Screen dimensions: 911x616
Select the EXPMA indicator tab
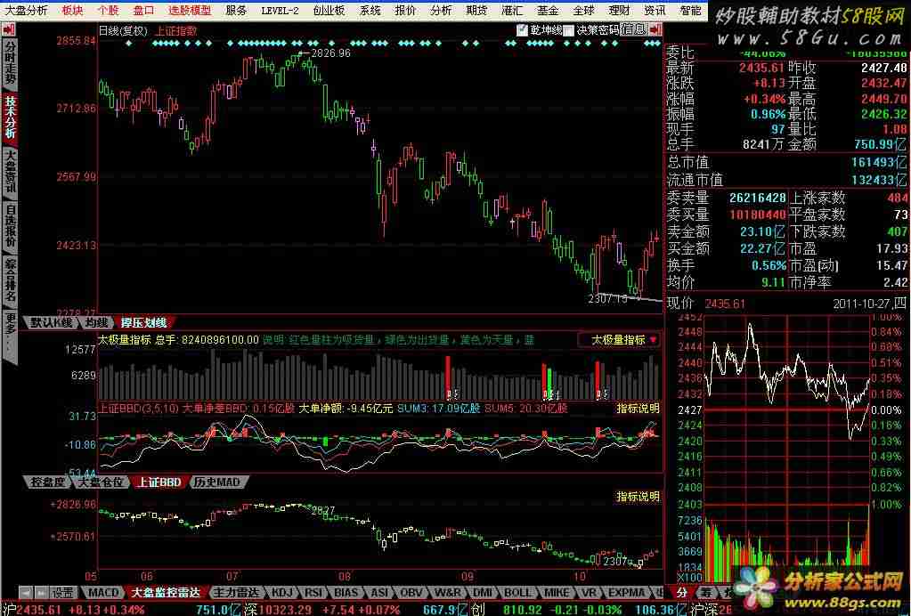point(626,593)
